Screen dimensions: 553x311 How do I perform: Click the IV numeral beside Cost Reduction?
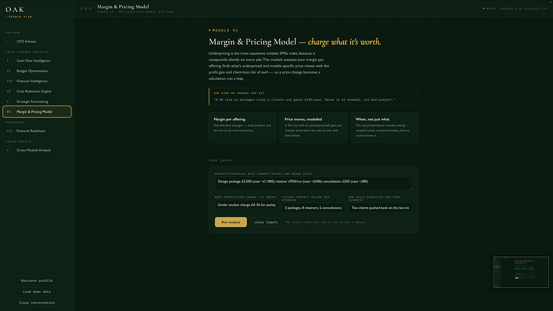click(9, 91)
